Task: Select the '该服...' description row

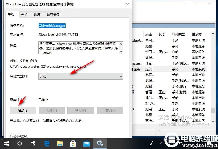Action: click(150, 58)
